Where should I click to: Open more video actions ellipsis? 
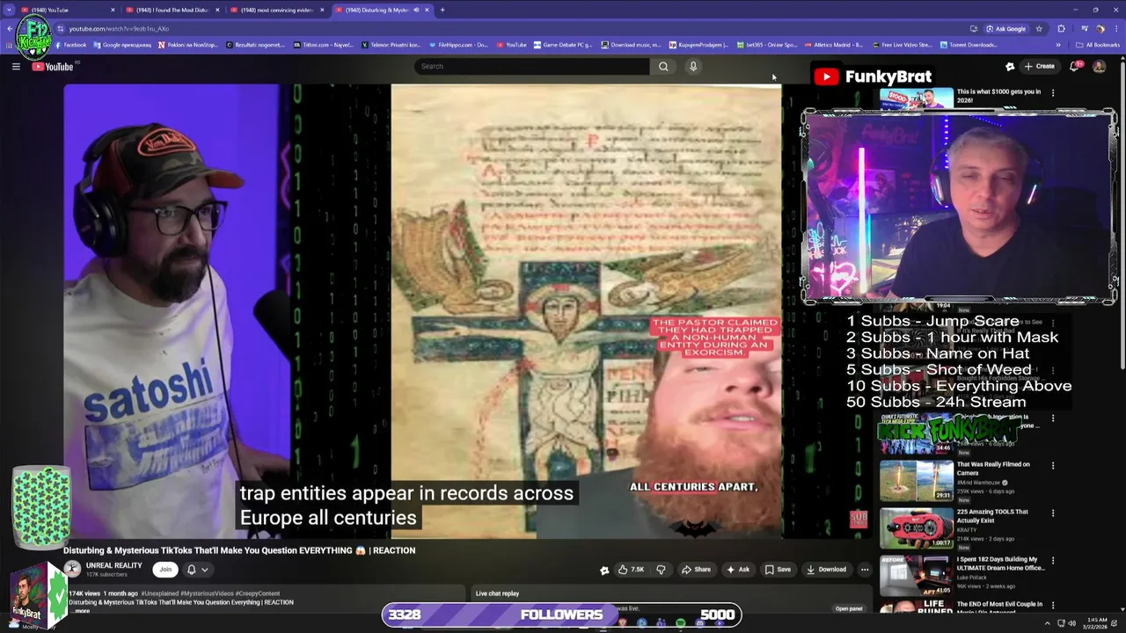pyautogui.click(x=865, y=569)
